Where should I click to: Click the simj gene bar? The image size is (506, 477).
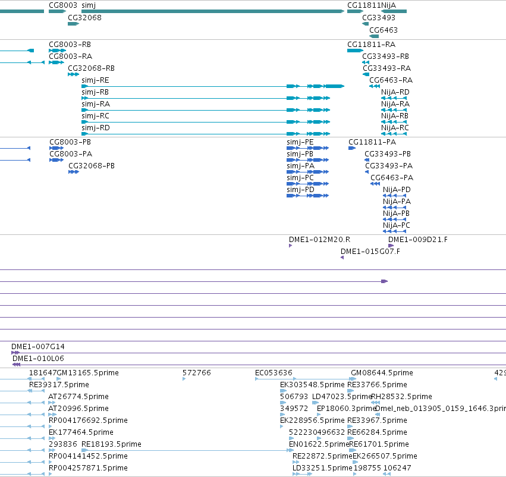213,11
